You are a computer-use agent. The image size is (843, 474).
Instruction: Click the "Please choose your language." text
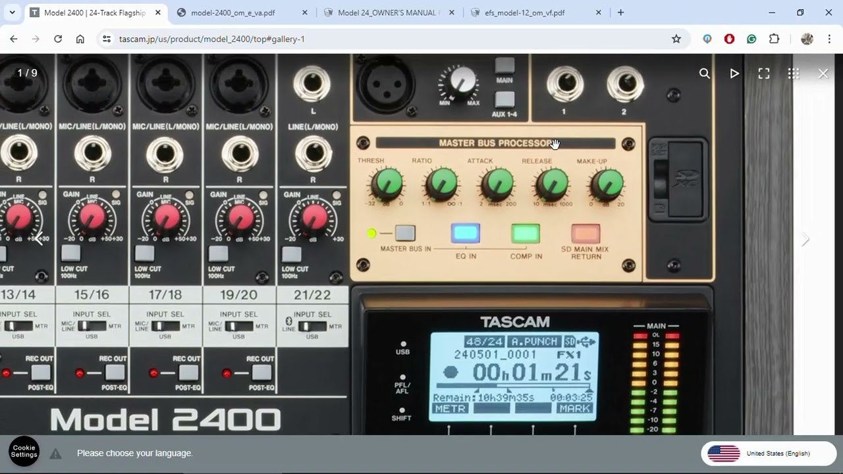tap(135, 453)
